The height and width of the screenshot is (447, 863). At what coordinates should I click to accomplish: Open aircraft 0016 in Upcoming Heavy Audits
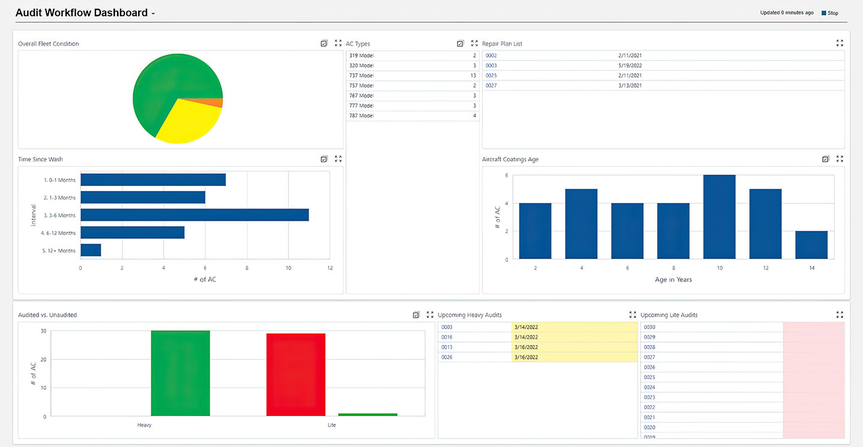point(447,337)
